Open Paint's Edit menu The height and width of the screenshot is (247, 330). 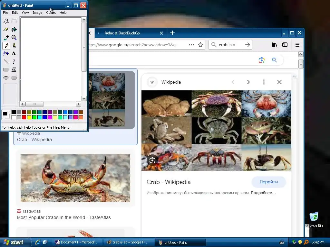15,13
